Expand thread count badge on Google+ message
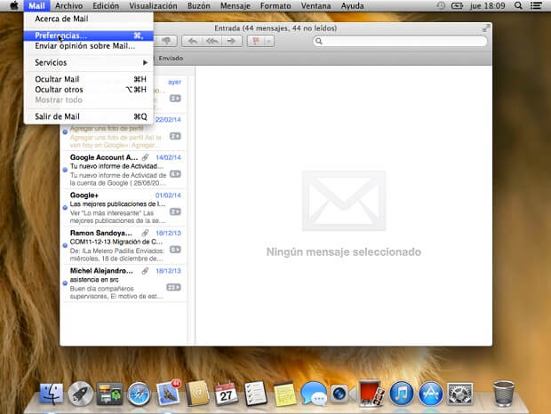Viewport: 551px width, 414px height. pos(175,211)
